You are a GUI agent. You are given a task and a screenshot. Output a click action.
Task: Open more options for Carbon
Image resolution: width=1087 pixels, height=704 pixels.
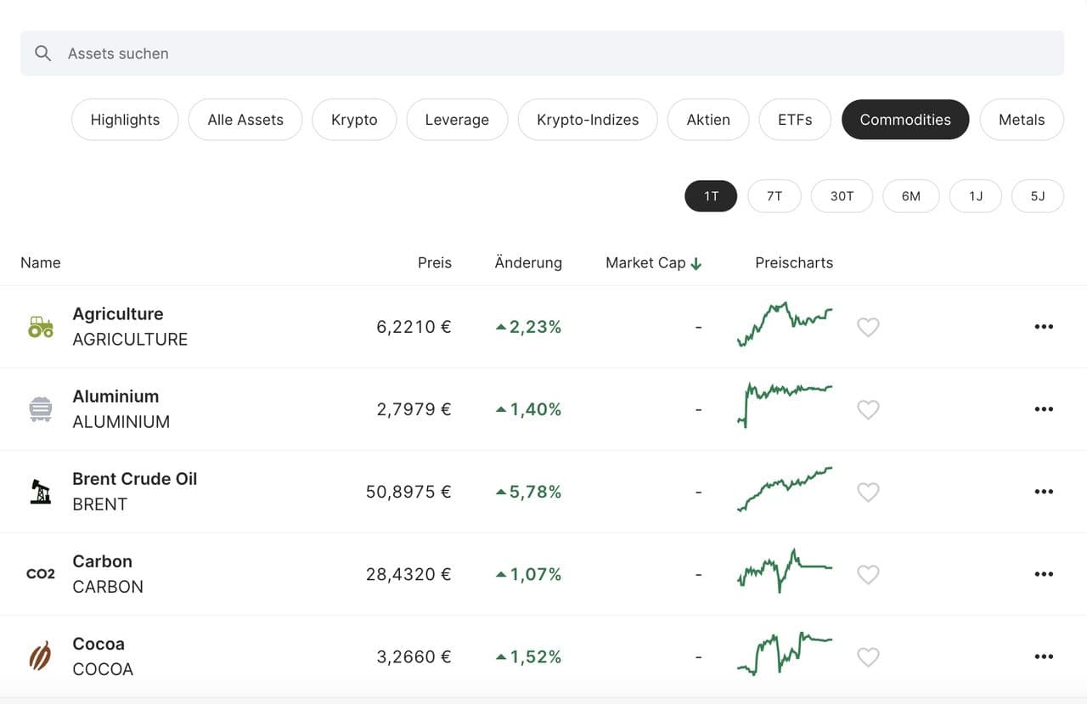pos(1044,574)
